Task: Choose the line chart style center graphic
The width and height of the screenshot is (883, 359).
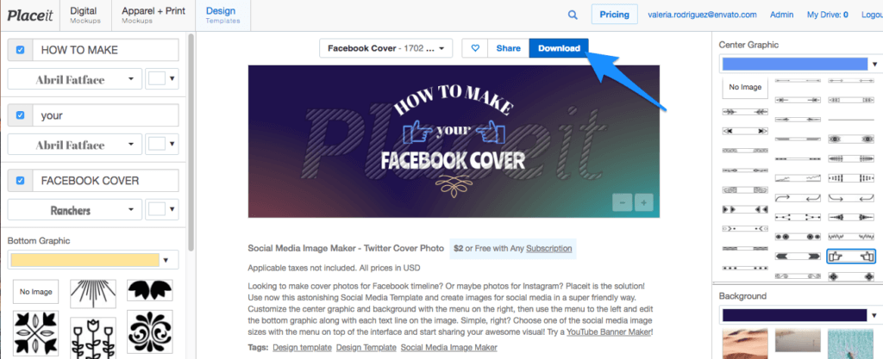Action: click(798, 178)
